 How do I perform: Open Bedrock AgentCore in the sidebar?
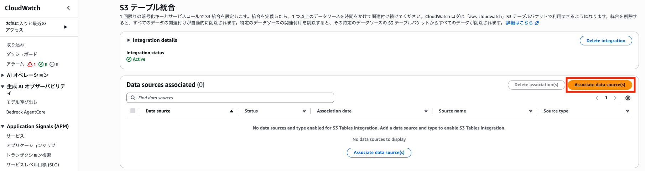[26, 112]
